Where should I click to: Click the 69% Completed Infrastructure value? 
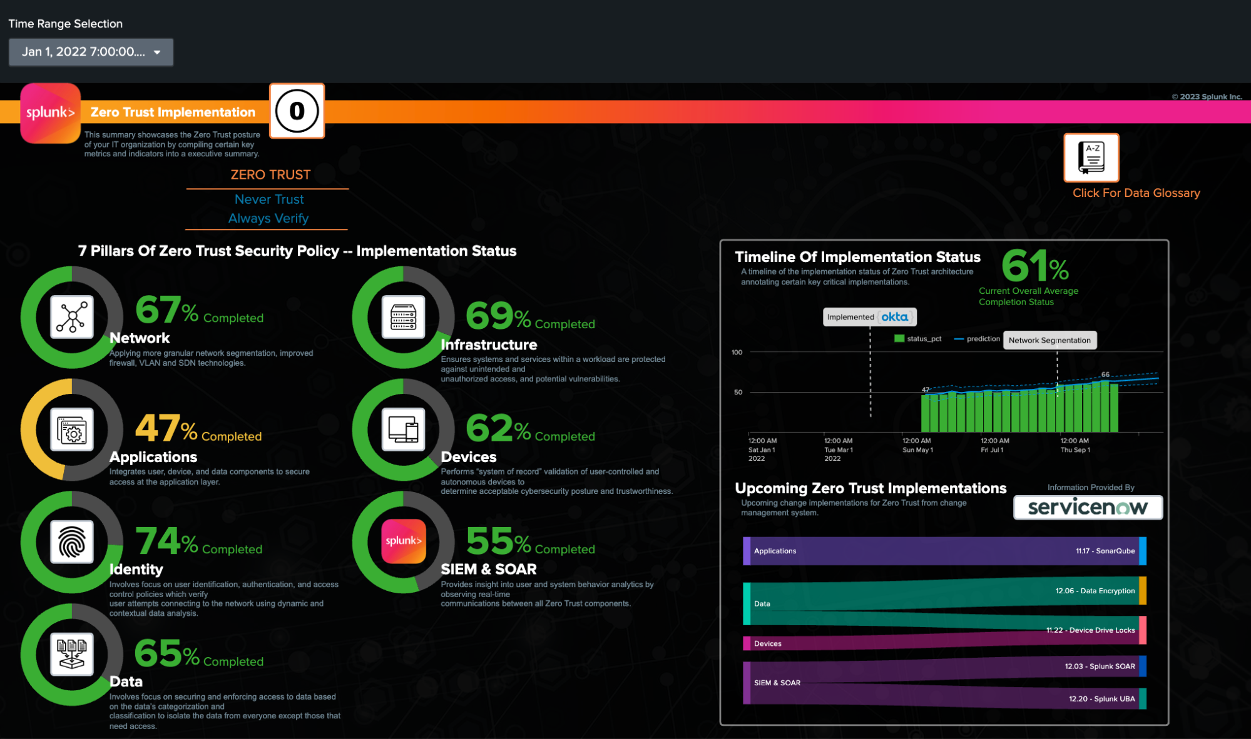coord(530,316)
